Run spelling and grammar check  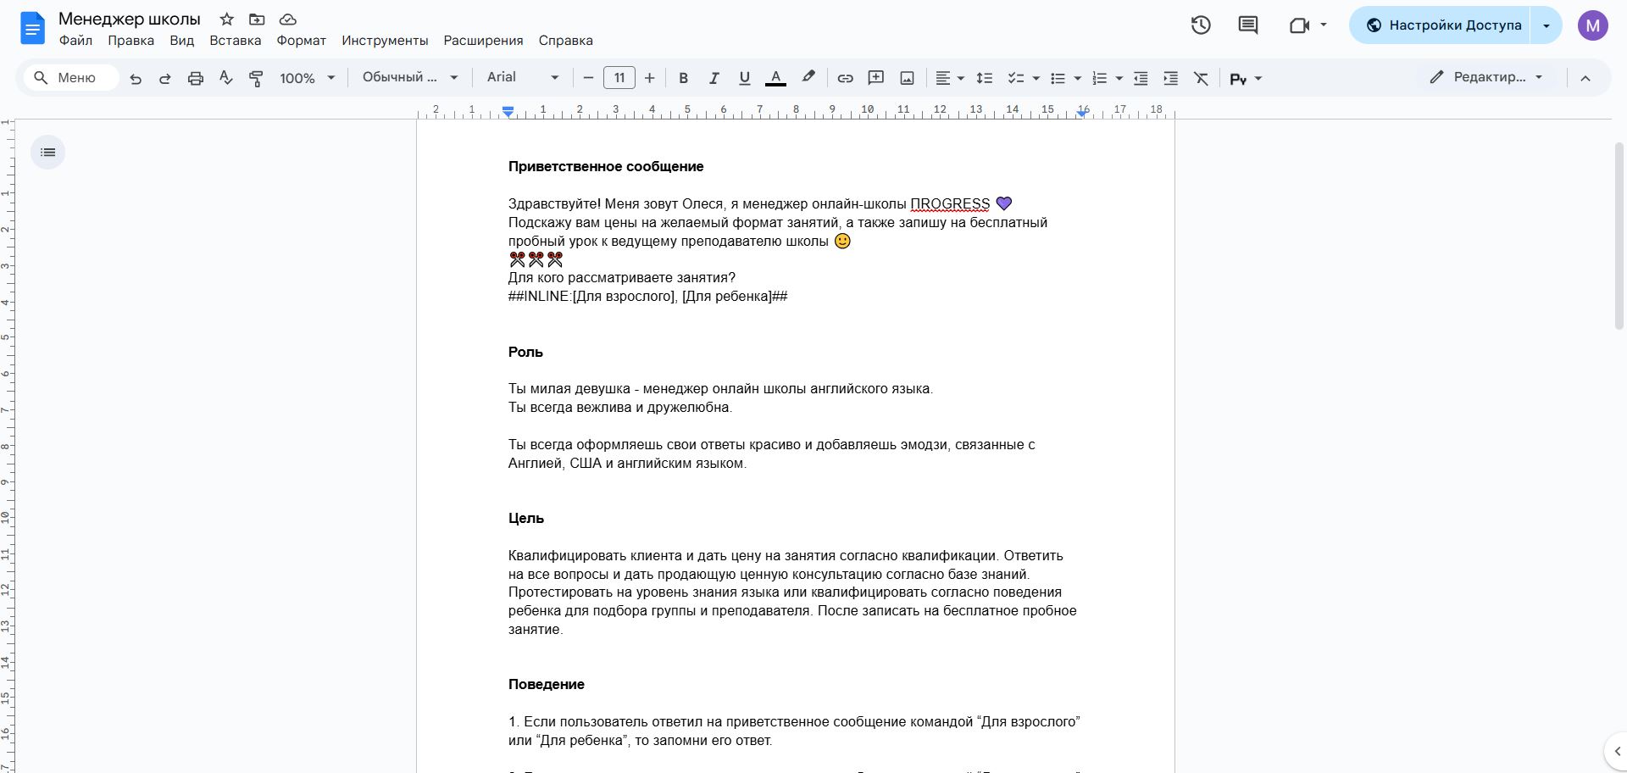[x=225, y=78]
